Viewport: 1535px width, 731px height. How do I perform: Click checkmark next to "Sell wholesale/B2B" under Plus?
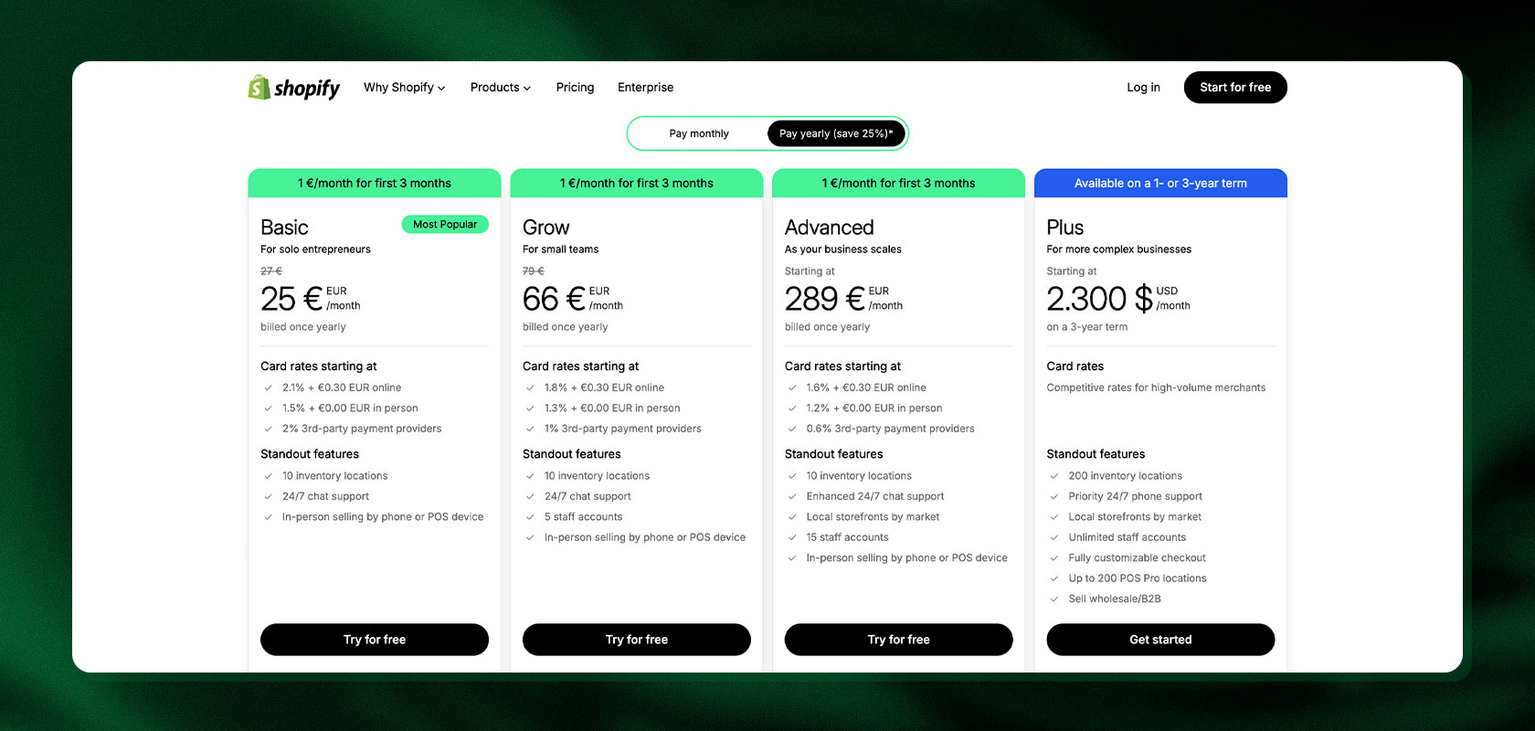point(1054,599)
